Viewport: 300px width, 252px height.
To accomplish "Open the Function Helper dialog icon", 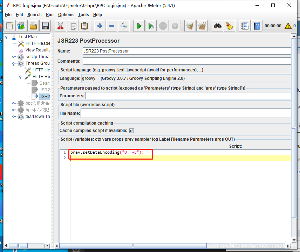I will coord(245,26).
